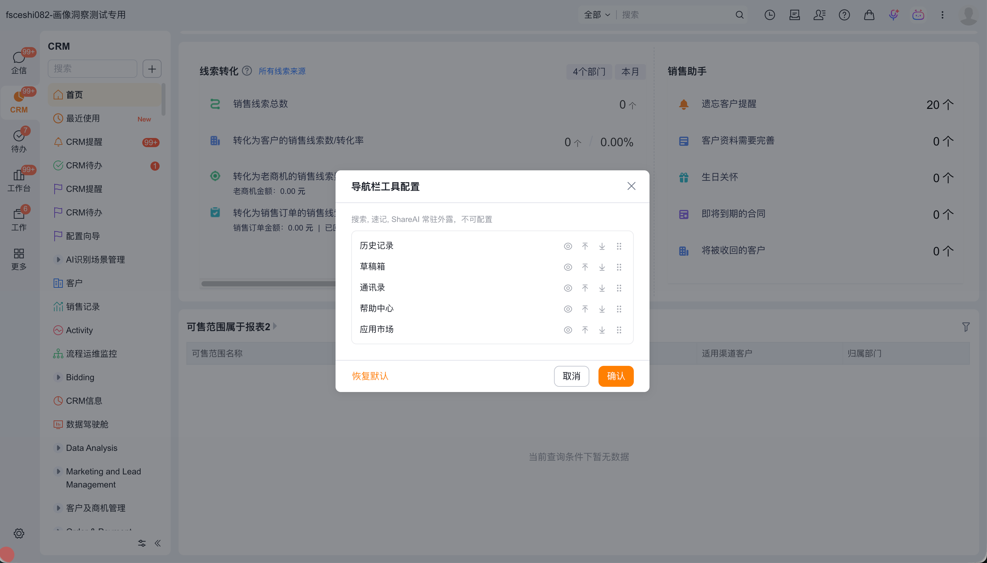Image resolution: width=987 pixels, height=563 pixels.
Task: Click the ShareAI robot icon
Action: pyautogui.click(x=918, y=15)
